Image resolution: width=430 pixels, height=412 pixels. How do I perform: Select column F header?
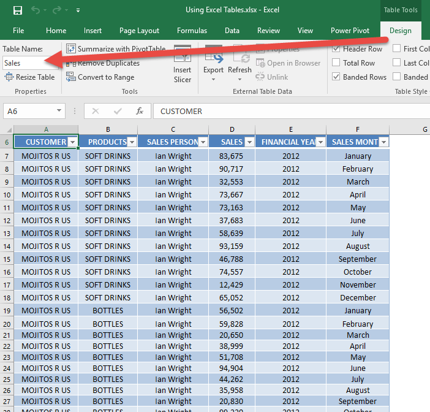[x=358, y=129]
